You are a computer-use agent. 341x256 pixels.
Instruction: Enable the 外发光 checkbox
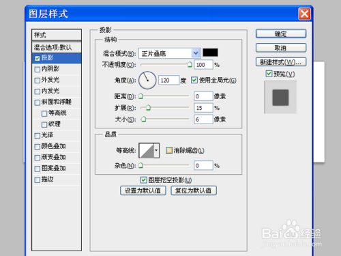(x=38, y=81)
